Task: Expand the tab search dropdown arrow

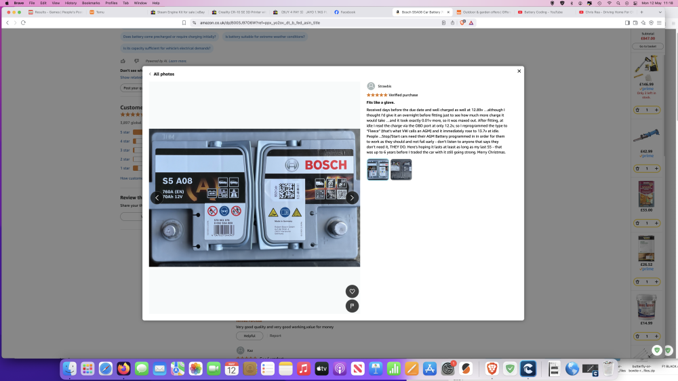Action: pos(660,12)
